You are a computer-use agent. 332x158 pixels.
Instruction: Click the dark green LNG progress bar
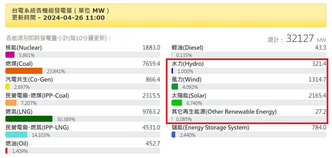pos(29,119)
